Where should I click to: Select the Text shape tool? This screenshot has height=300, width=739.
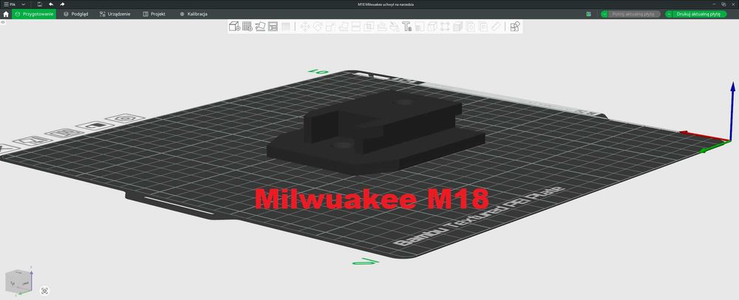(407, 27)
